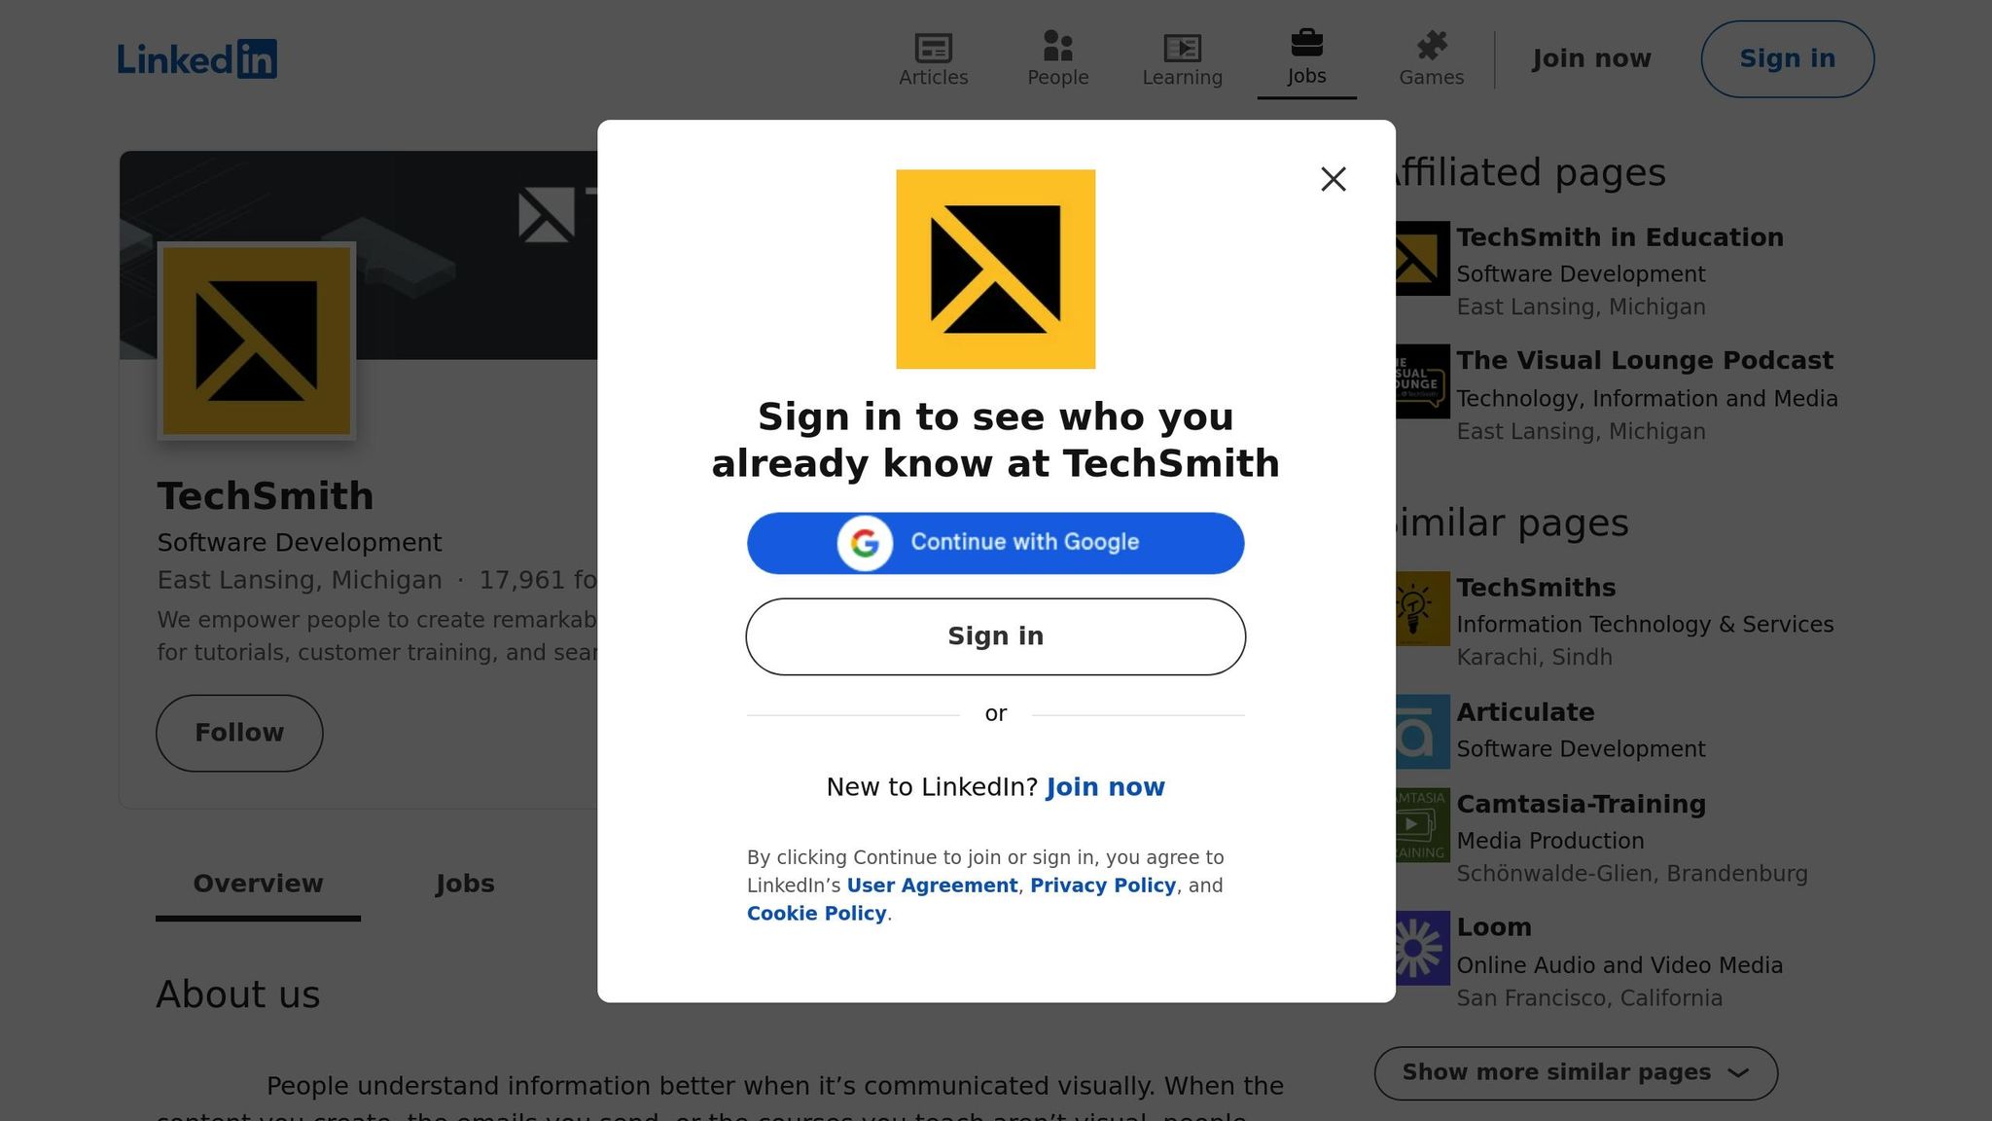Click the Join now link in dialog
The image size is (1992, 1121).
[x=1105, y=787]
